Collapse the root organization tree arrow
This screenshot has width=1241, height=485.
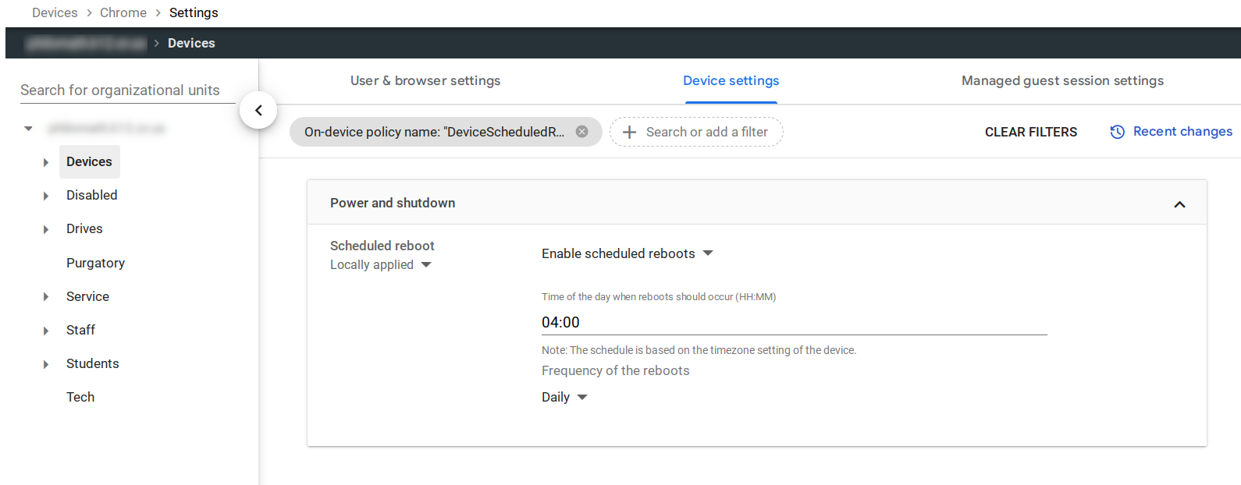click(28, 129)
